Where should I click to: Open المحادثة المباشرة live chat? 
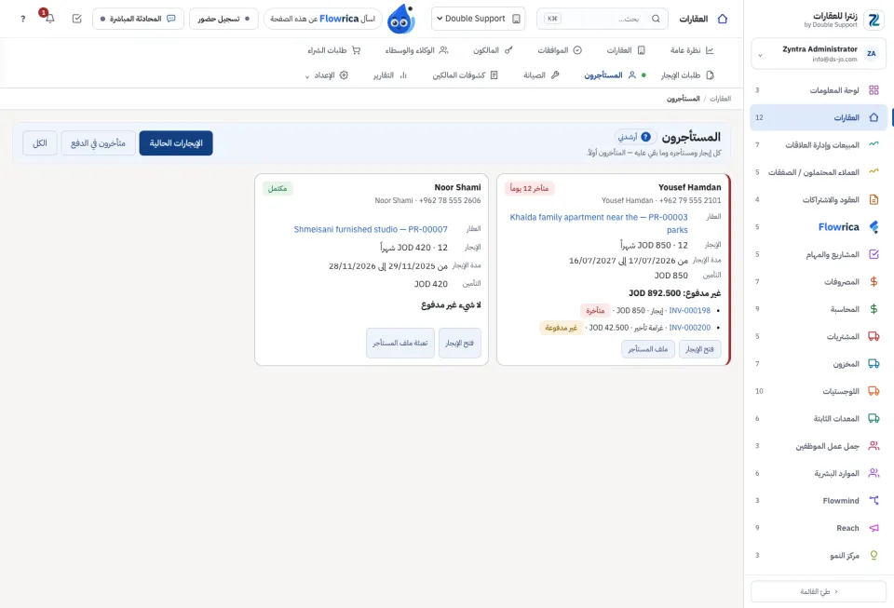tap(138, 19)
